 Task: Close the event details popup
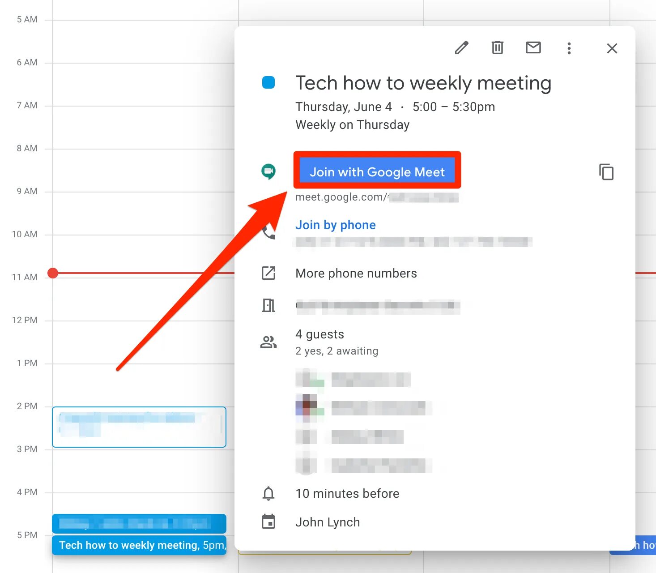[612, 48]
